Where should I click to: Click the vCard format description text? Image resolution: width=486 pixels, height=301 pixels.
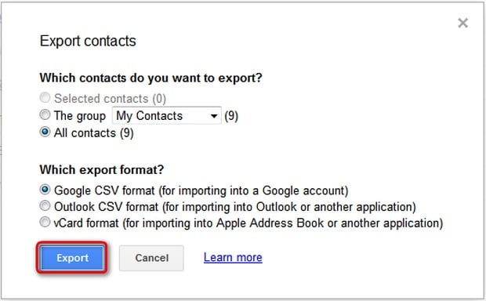coord(248,223)
